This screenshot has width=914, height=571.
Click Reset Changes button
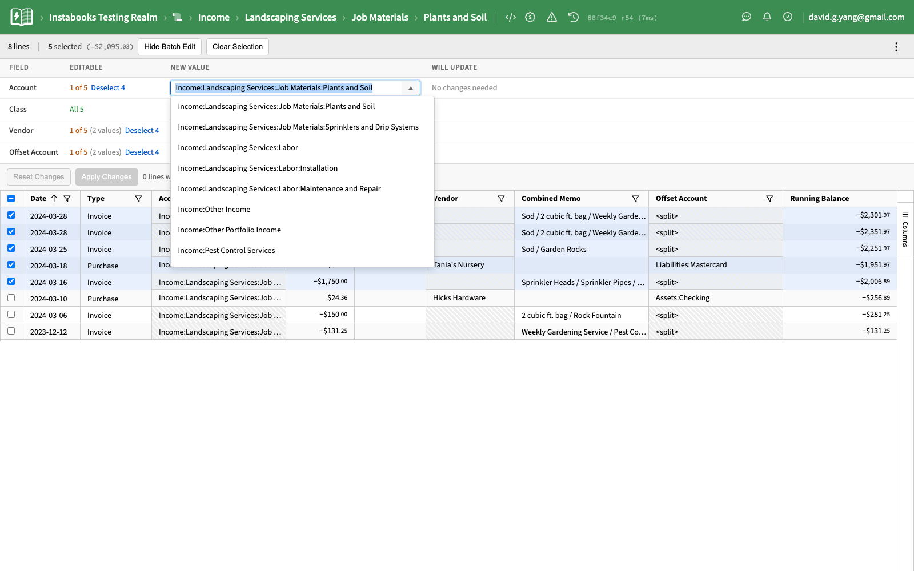pos(39,177)
